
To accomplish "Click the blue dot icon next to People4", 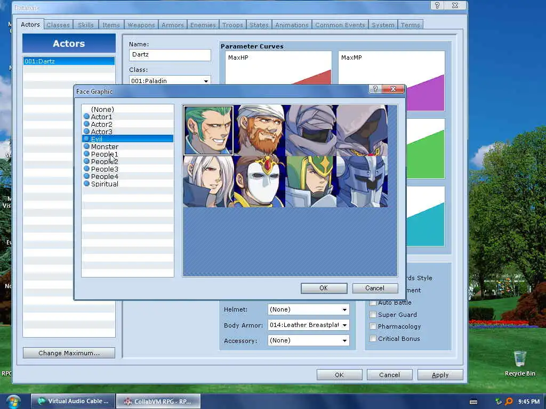I will (x=87, y=176).
